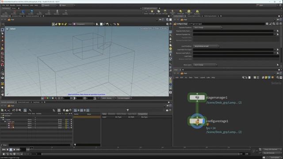Viewport: 283px width, 159px height.
Task: Select the stagemanager1 node
Action: (x=197, y=98)
